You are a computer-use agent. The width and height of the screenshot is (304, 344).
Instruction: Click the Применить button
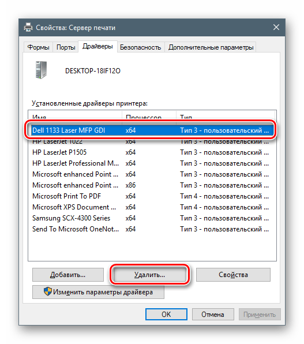pyautogui.click(x=260, y=314)
